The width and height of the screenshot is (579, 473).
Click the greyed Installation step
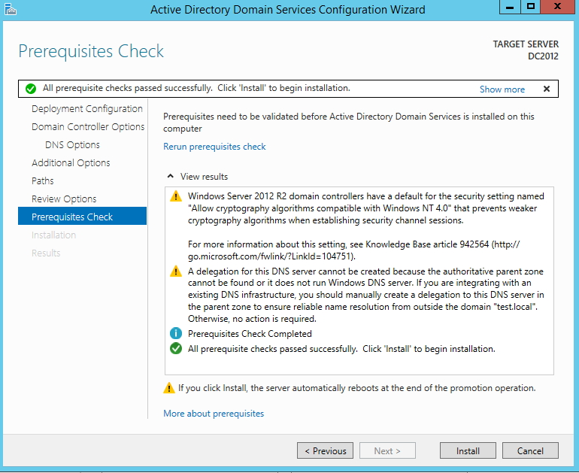tap(53, 235)
